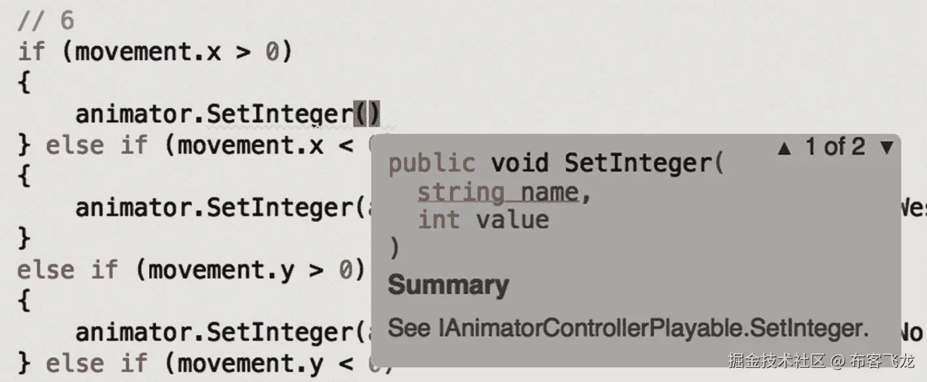Viewport: 927px width, 382px height.
Task: Click the third animator.SetInteger call
Action: (216, 332)
